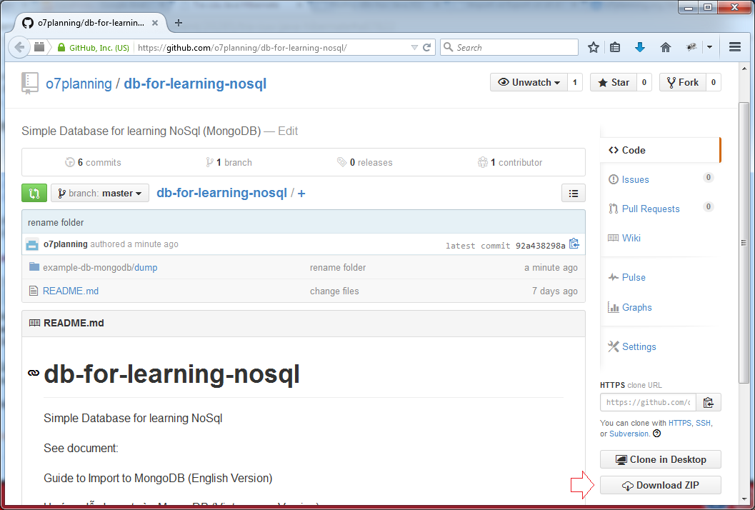The width and height of the screenshot is (755, 510).
Task: Click the watchers count next to Unwatch
Action: [575, 82]
